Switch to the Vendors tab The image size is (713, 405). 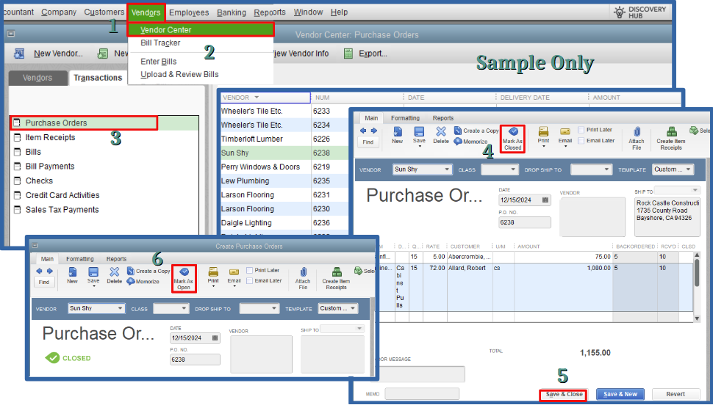(37, 78)
